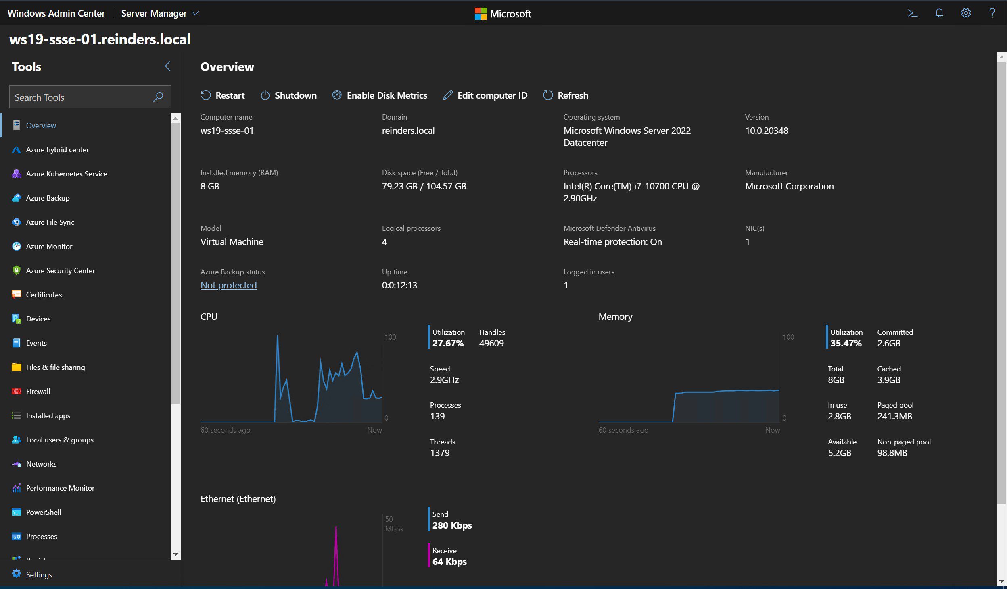Click Windows Admin Center title
The image size is (1007, 589).
tap(56, 13)
